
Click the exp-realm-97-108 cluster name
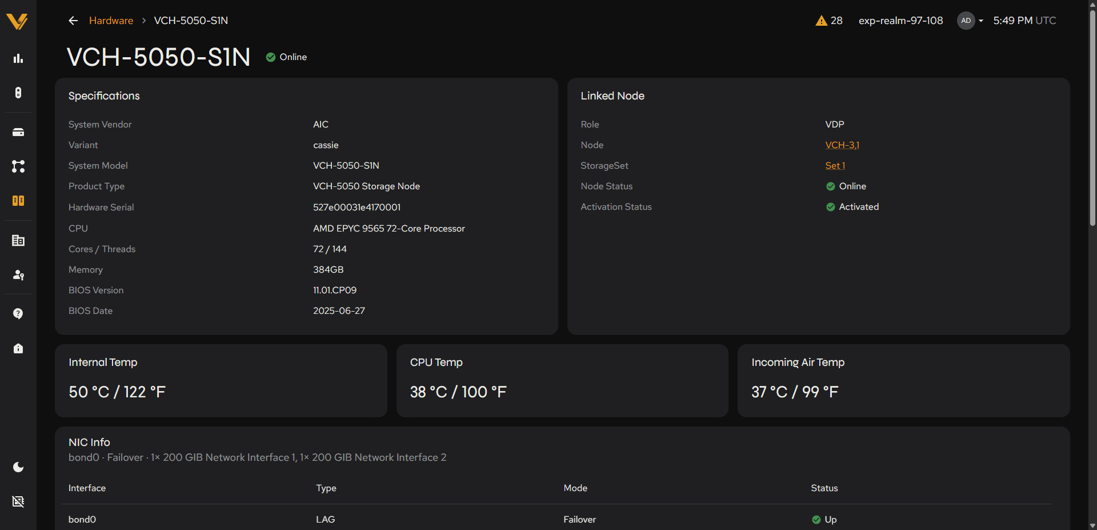click(900, 21)
